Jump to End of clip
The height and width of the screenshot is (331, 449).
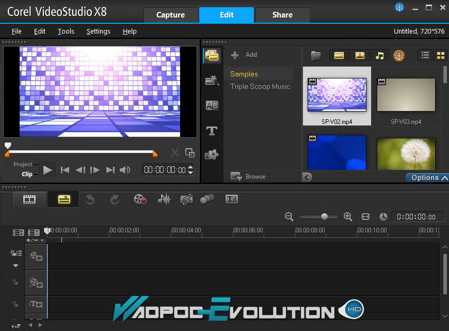(x=110, y=170)
